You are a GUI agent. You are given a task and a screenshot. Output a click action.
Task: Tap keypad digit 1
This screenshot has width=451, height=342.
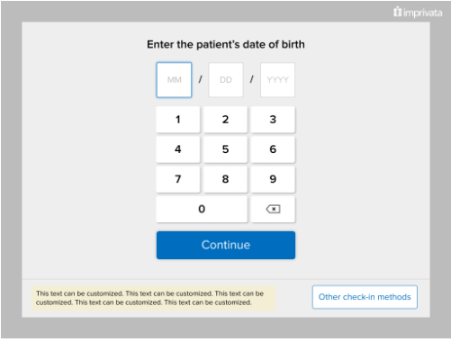(x=178, y=120)
